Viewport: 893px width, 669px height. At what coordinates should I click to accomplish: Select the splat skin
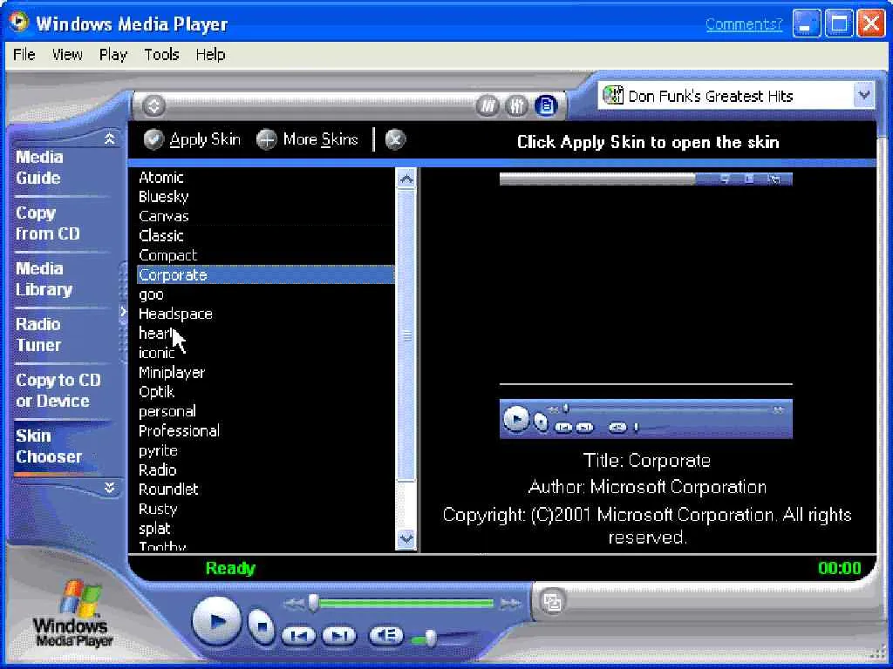click(265, 528)
